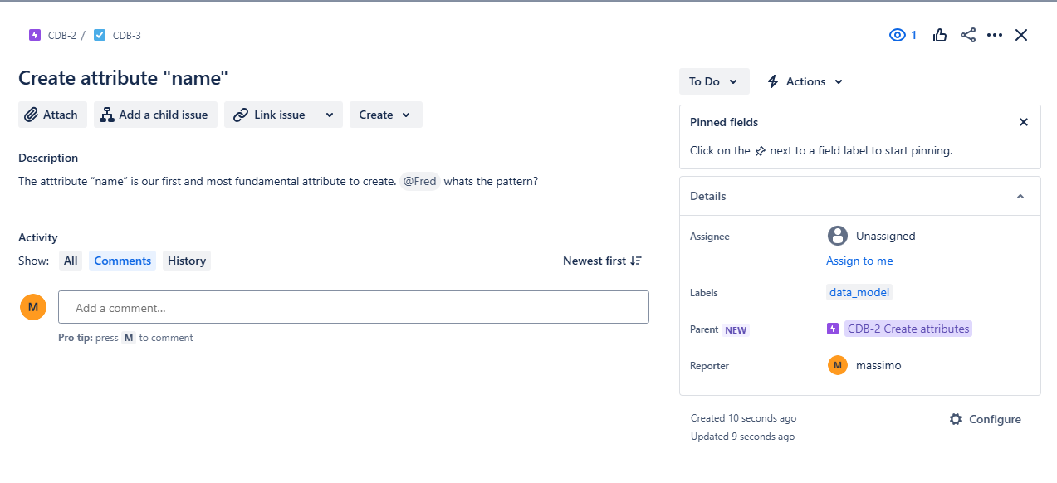Click the Unassigned assignee avatar icon
Screen dimensions: 1057x483
[837, 236]
